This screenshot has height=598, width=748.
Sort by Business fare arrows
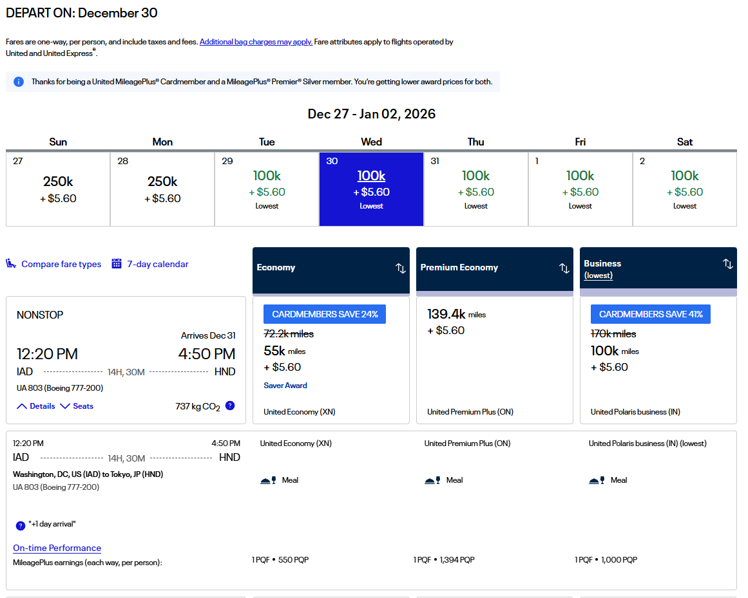coord(728,263)
